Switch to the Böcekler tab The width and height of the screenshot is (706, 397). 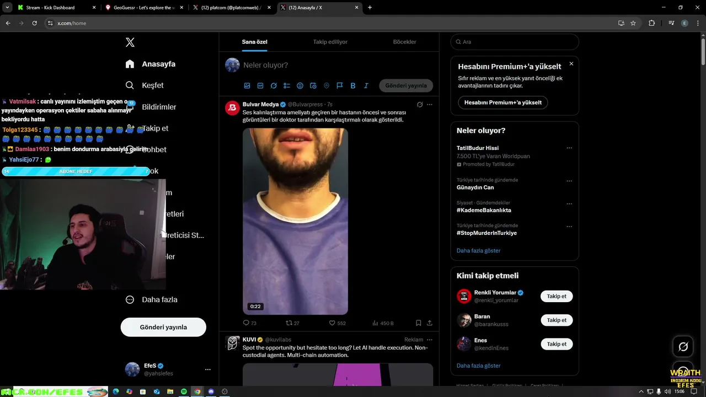click(404, 42)
